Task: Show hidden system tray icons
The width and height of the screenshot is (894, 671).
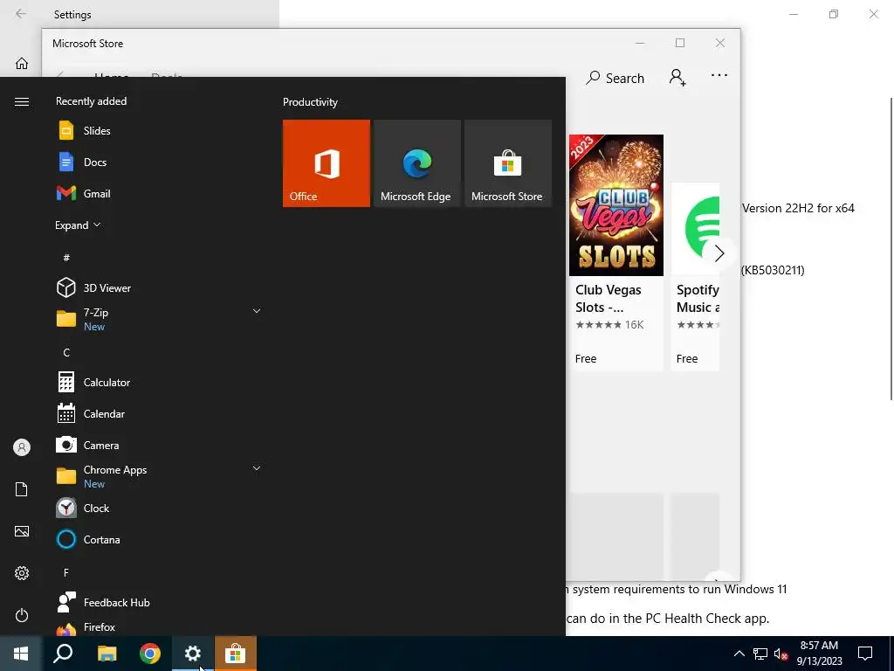Action: (739, 654)
